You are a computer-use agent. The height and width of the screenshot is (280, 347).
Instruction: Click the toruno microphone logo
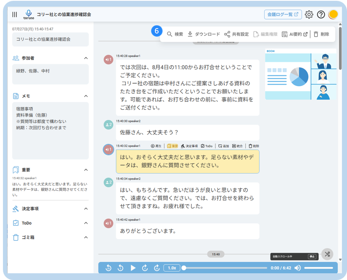[x=29, y=15]
